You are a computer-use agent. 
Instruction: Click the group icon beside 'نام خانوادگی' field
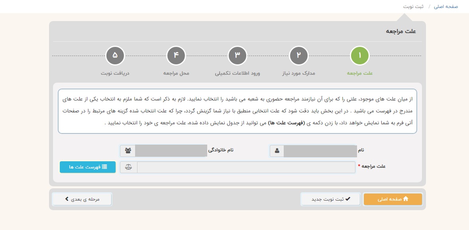tap(128, 151)
